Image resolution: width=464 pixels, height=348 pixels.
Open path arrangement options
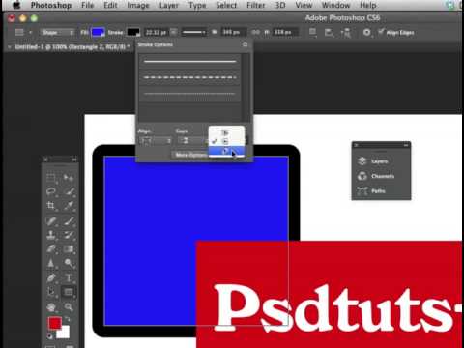click(x=346, y=32)
